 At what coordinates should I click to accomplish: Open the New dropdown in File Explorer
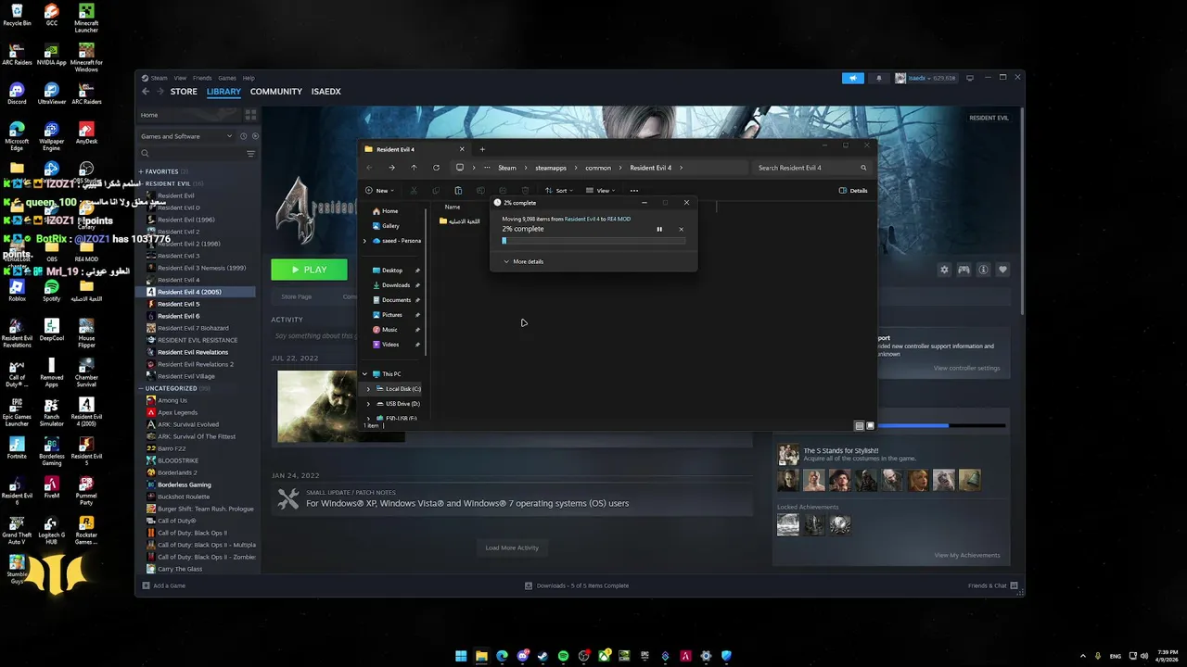[x=379, y=191]
